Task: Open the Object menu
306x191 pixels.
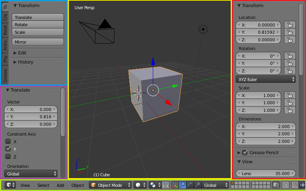Action: (x=78, y=185)
